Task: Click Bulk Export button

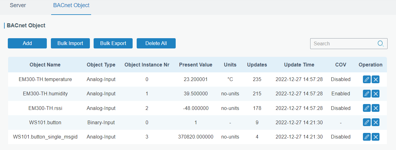Action: (x=113, y=43)
